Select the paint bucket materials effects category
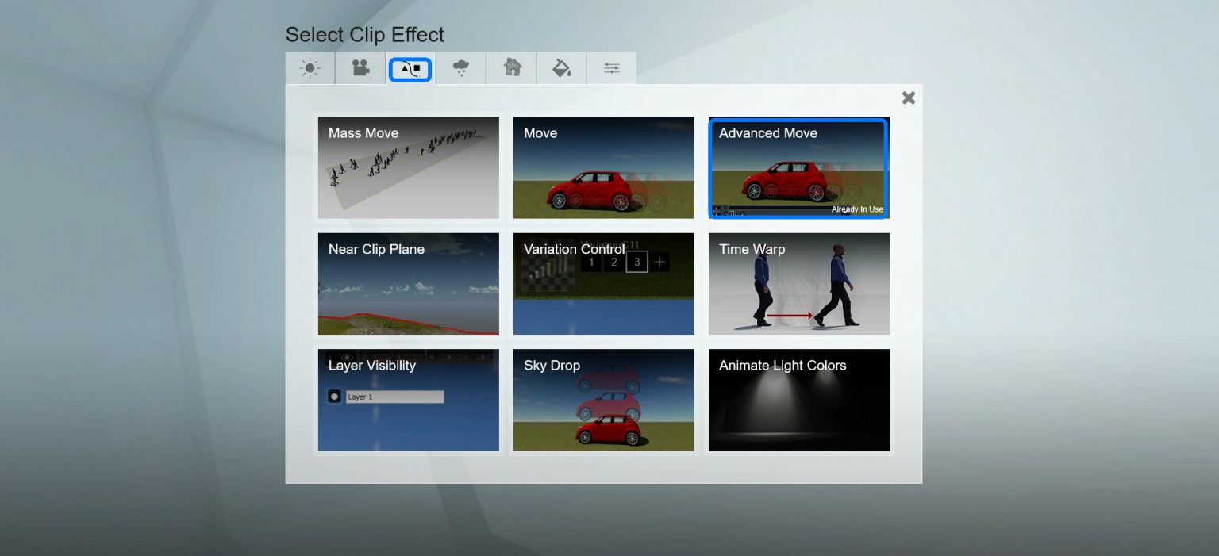The width and height of the screenshot is (1219, 556). pyautogui.click(x=561, y=68)
